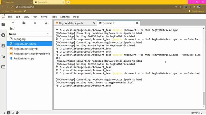Click the terminal vertical scrollbar
The image size is (206, 115).
204,98
